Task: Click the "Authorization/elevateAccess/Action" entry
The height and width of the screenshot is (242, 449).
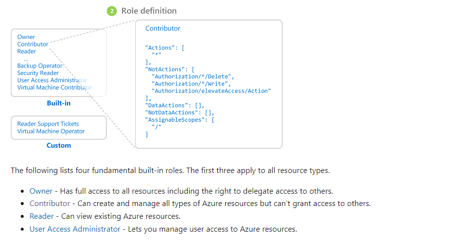Action: (211, 91)
